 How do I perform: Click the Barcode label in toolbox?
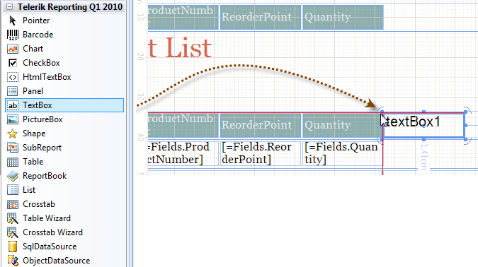38,35
